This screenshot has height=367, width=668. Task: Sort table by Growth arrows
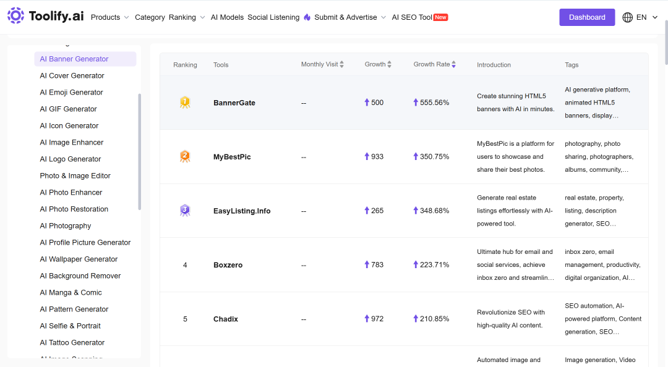tap(390, 64)
